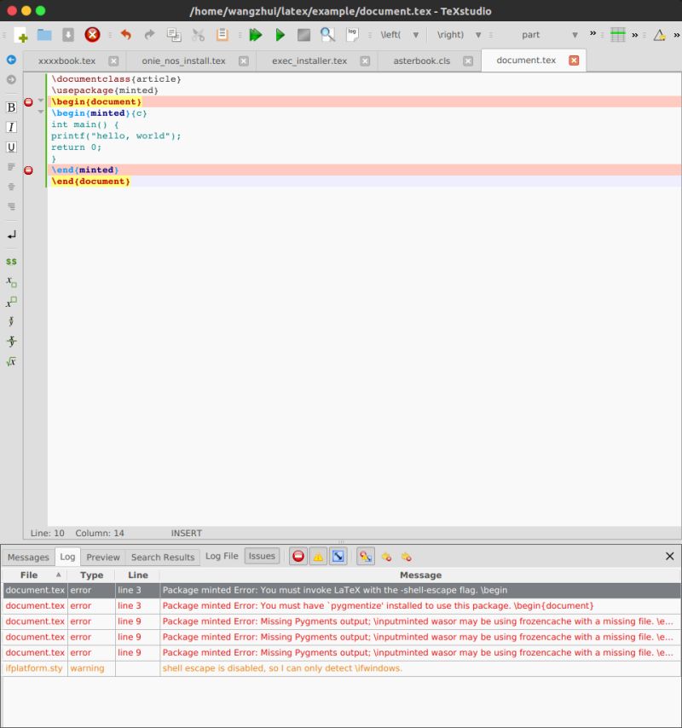The width and height of the screenshot is (682, 728).
Task: Insert a subscript using the sidebar icon
Action: point(10,282)
